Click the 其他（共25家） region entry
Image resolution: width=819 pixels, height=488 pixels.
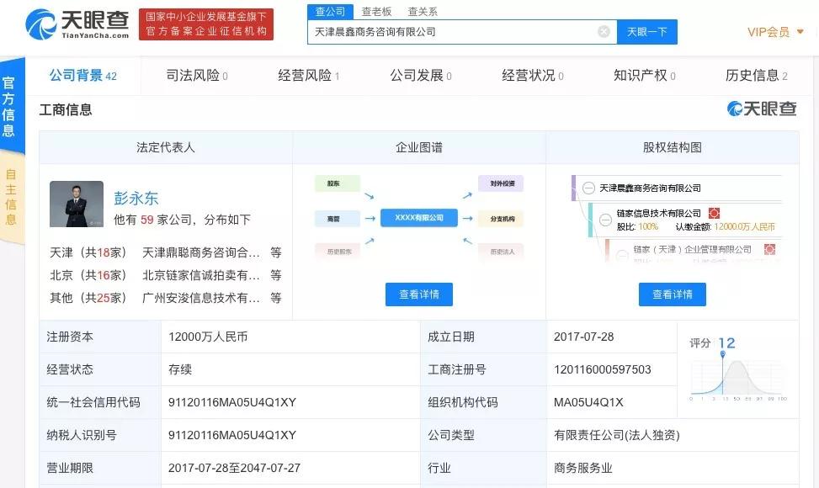click(88, 298)
